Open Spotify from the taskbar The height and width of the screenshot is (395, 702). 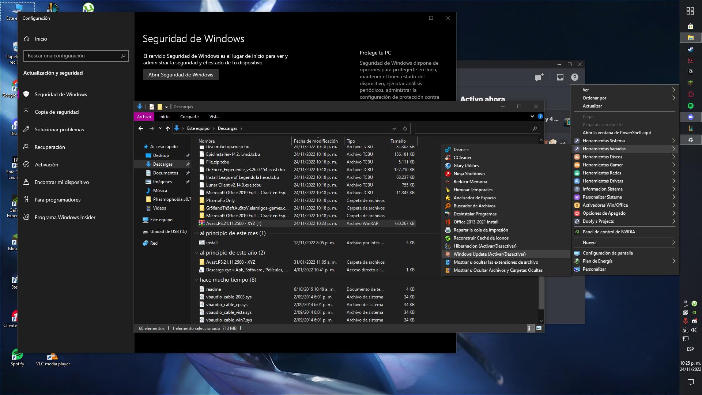tap(690, 106)
